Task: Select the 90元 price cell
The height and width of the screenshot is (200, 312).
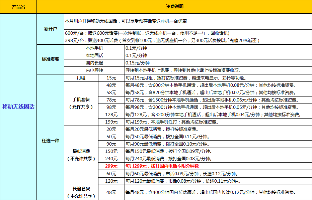Action: (x=111, y=144)
